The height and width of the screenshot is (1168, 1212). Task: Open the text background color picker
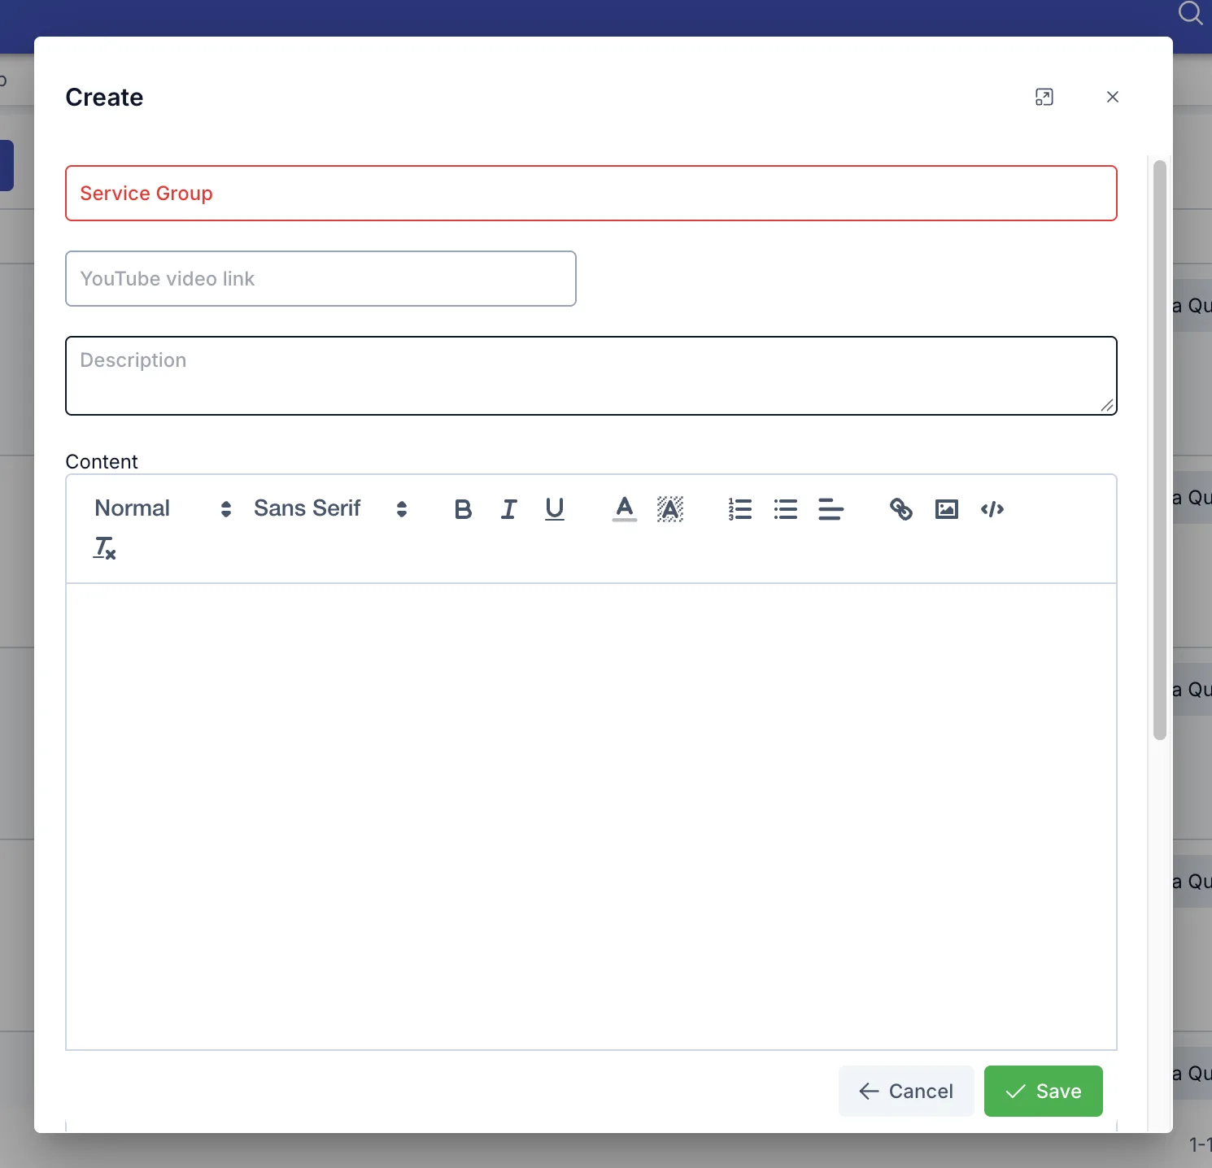pos(669,509)
